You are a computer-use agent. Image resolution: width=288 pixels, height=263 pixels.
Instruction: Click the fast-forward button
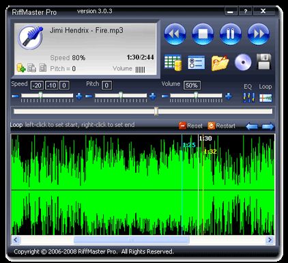point(259,34)
